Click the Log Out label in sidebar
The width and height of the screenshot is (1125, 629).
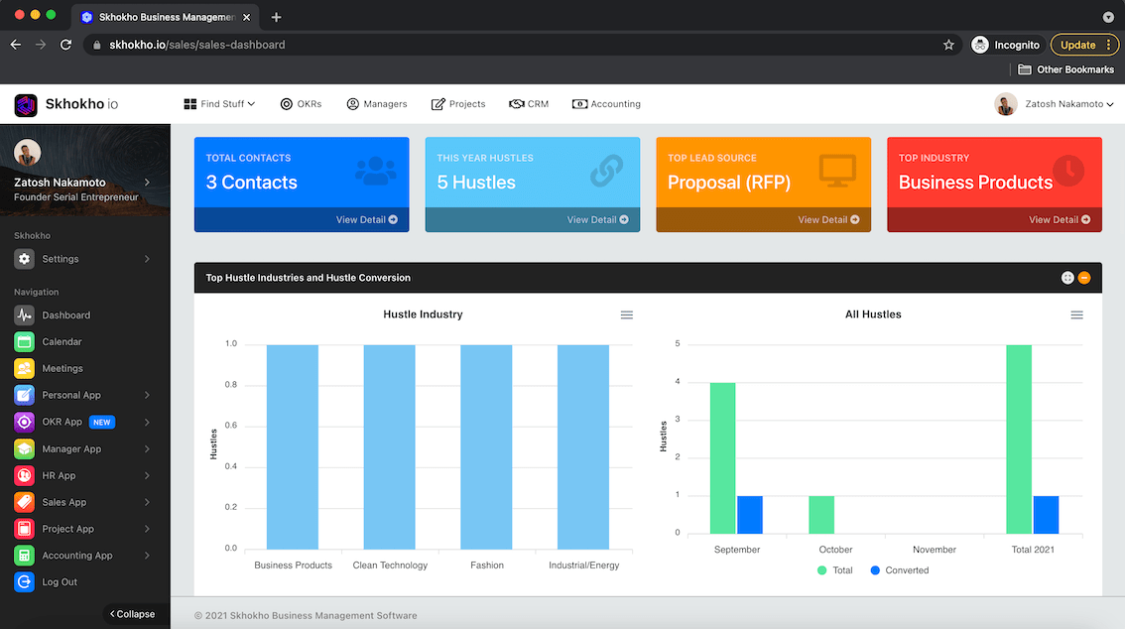coord(60,581)
